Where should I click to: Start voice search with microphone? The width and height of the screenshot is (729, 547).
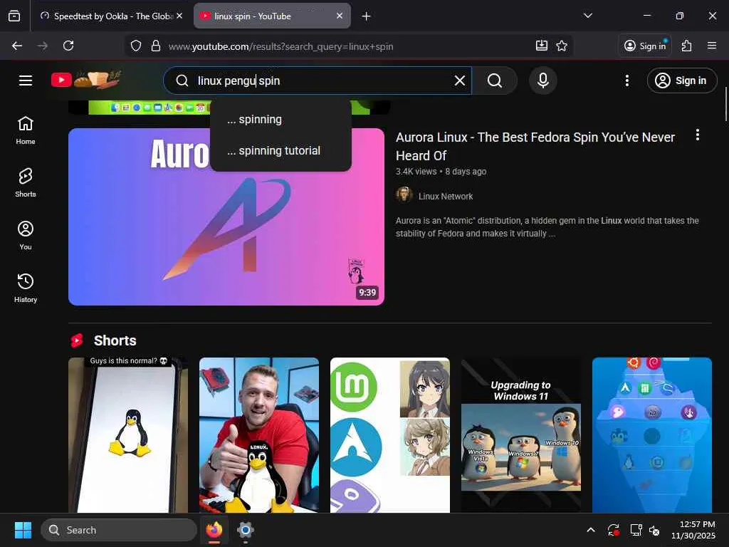(542, 80)
